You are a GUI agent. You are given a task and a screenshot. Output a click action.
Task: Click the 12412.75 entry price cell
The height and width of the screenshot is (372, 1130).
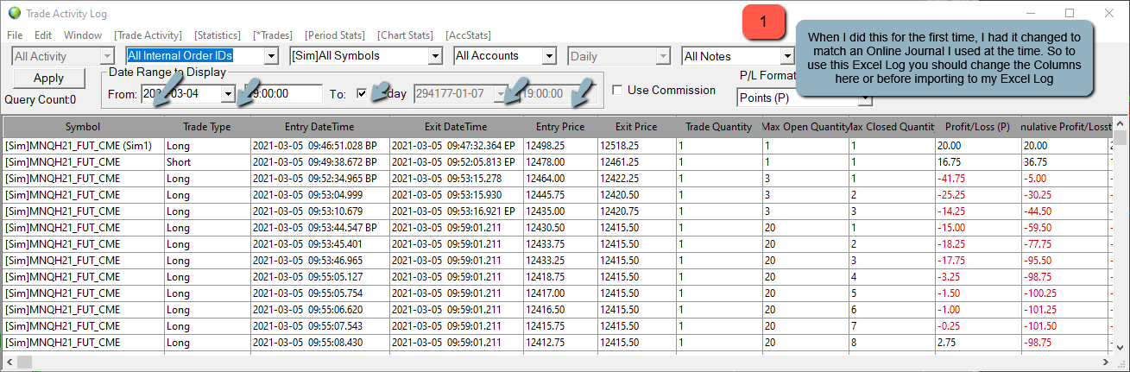pyautogui.click(x=560, y=343)
